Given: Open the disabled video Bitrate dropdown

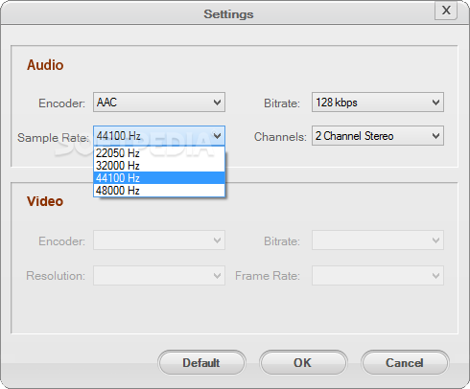Looking at the screenshot, I should tap(378, 240).
